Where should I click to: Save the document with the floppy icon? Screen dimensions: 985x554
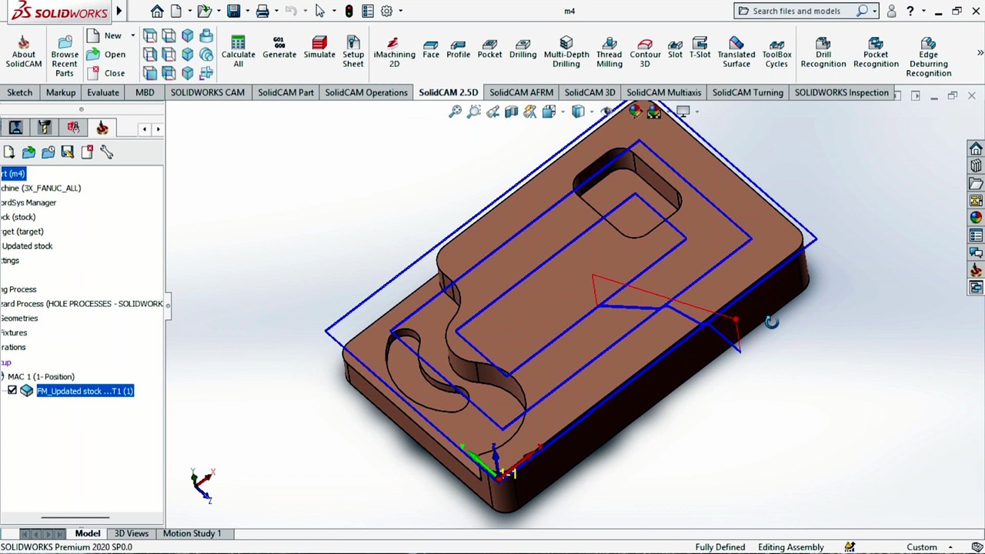pyautogui.click(x=233, y=11)
